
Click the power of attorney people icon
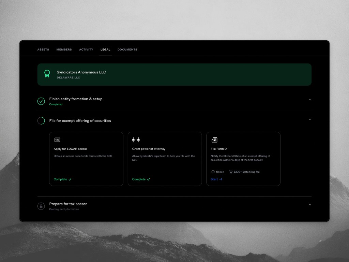136,140
